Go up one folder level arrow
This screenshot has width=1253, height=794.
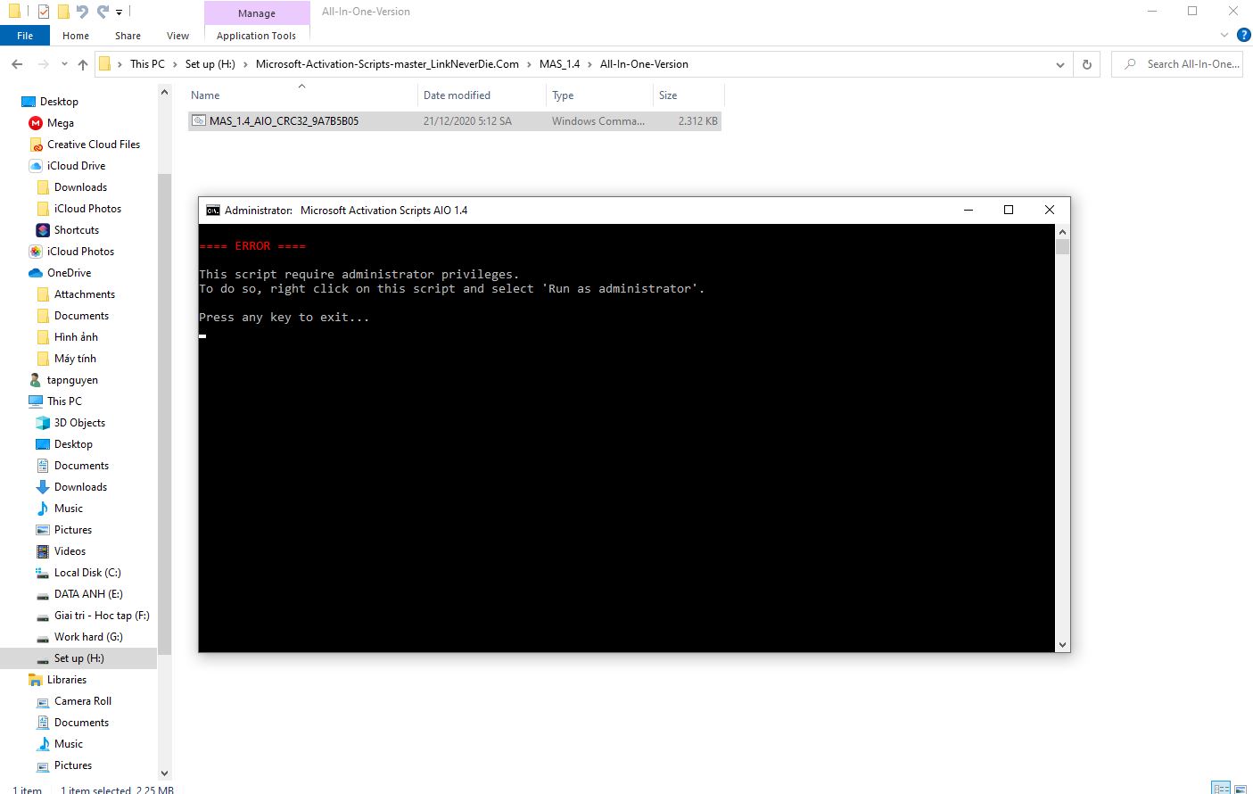click(83, 64)
